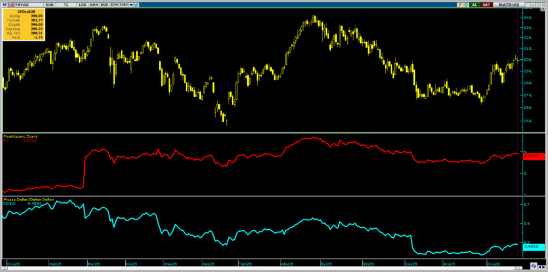Click the small square icon below title controls

point(543,9)
